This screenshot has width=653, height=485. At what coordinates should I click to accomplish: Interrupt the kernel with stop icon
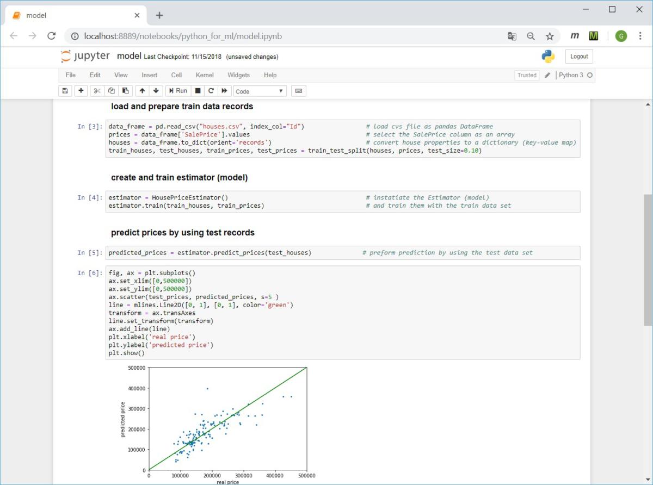tap(198, 91)
